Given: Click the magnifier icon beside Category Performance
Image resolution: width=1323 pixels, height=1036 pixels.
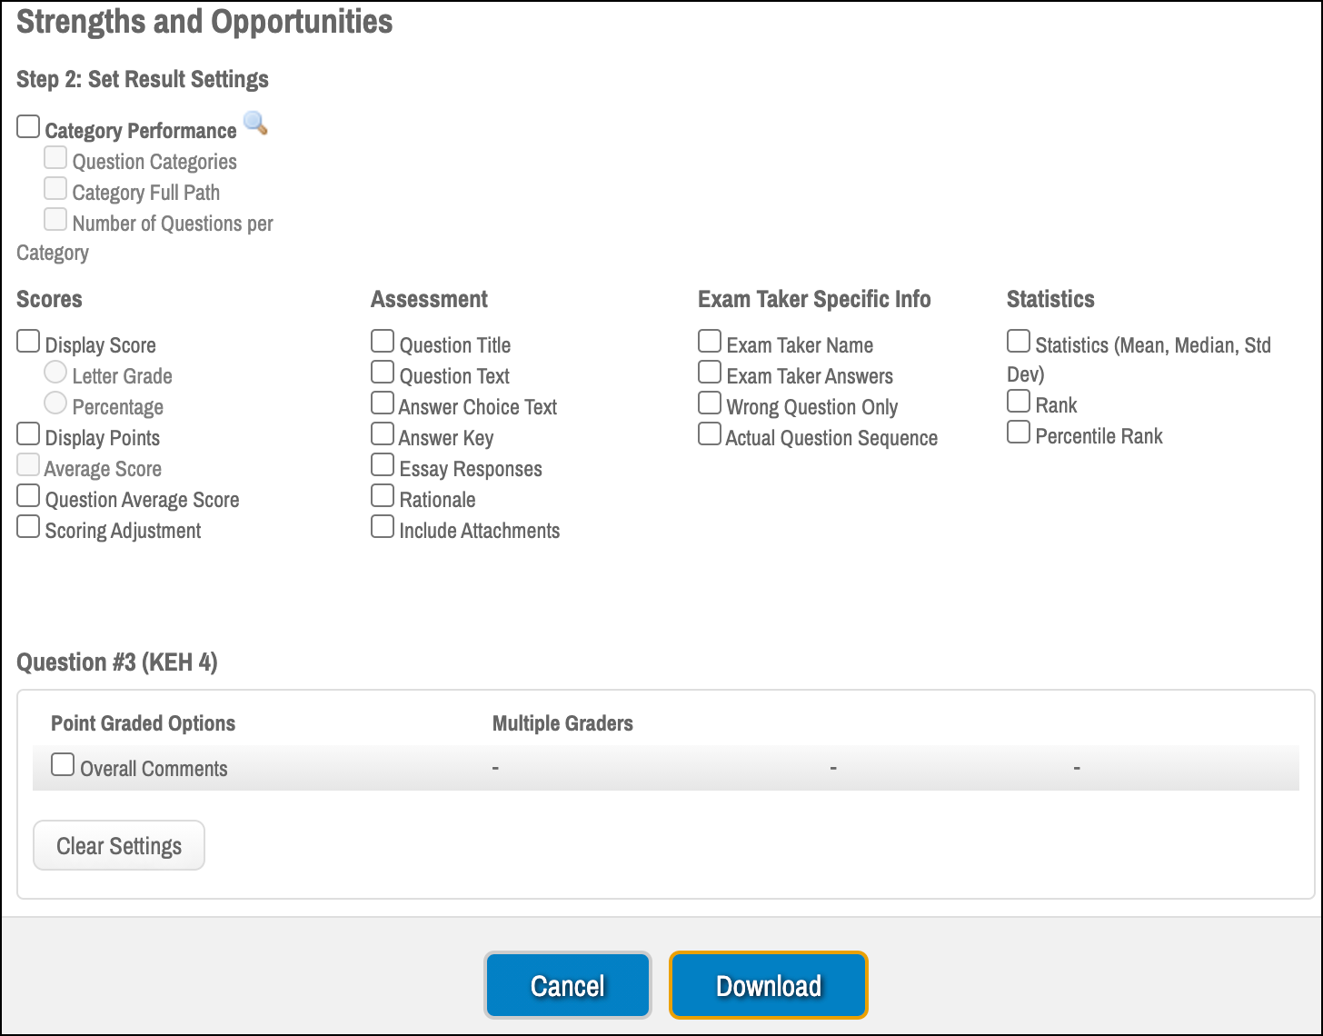Looking at the screenshot, I should 256,124.
